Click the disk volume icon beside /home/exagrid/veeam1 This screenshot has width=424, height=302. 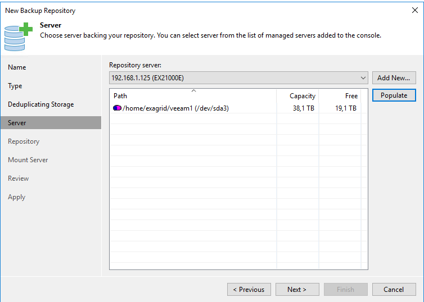(117, 108)
